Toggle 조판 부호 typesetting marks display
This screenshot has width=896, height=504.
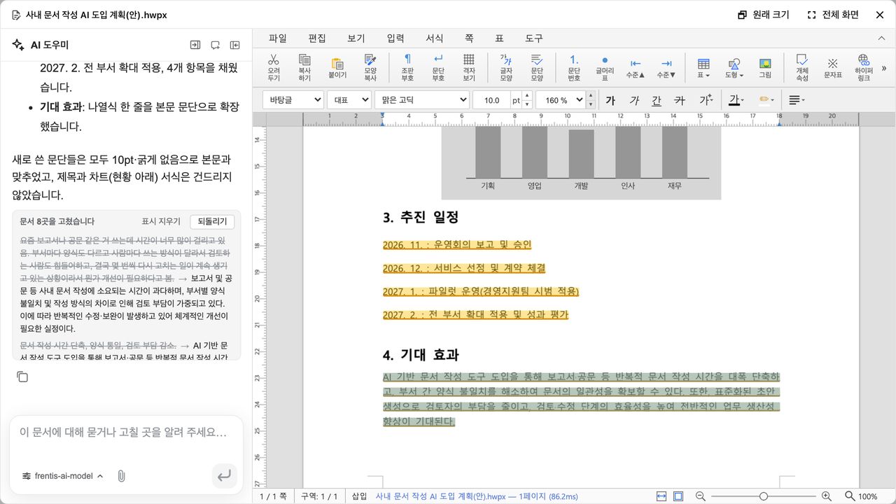tap(407, 67)
